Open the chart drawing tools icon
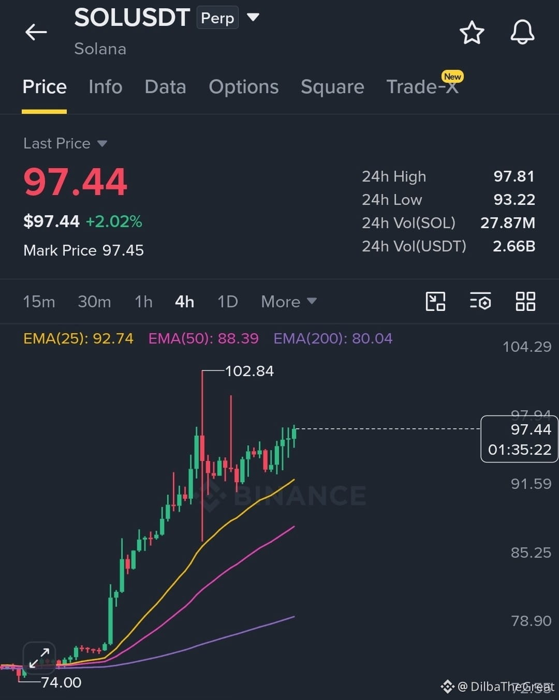 pos(435,301)
